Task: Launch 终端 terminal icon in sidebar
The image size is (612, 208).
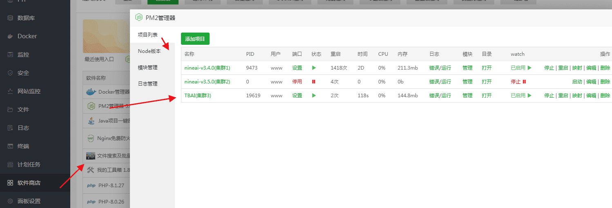Action: coord(10,146)
